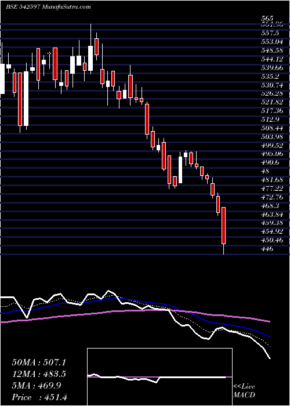This screenshot has width=290, height=406.
Task: Click the 544.12 price axis label
Action: (x=273, y=59)
